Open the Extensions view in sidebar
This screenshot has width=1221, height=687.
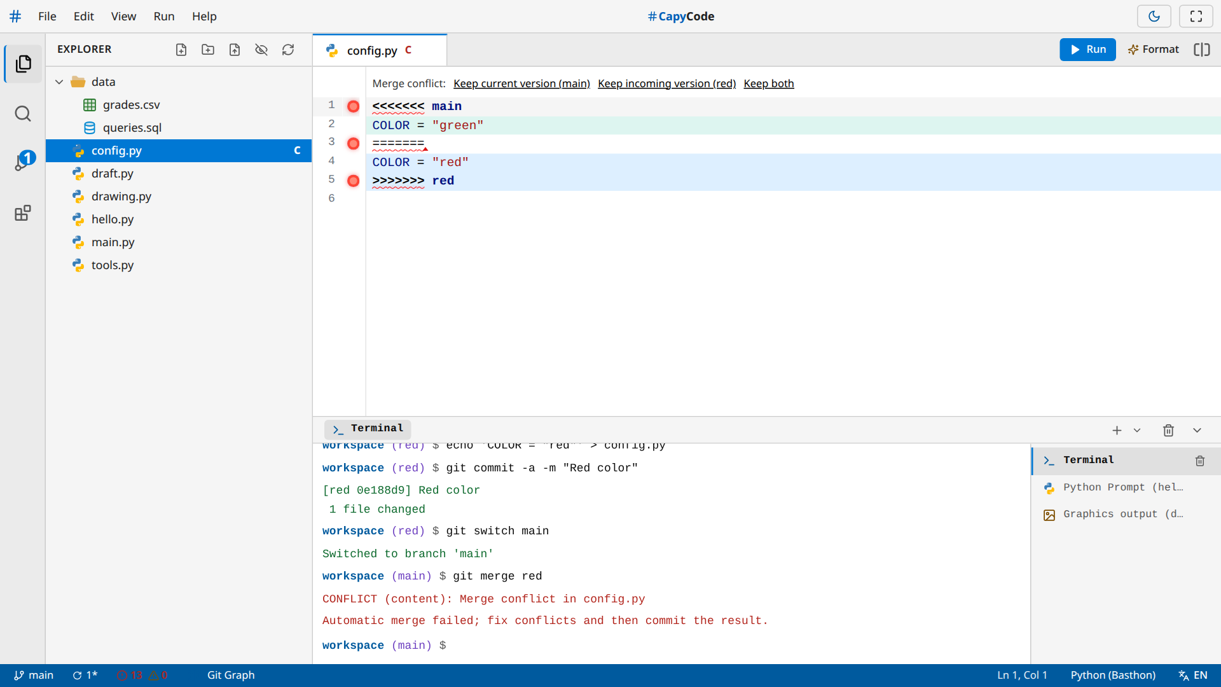pos(24,213)
